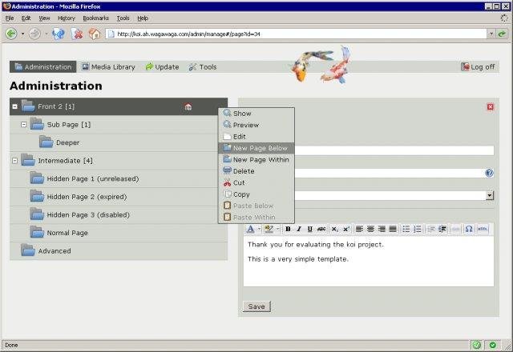The width and height of the screenshot is (513, 352).
Task: Toggle superscript formatting
Action: point(346,229)
